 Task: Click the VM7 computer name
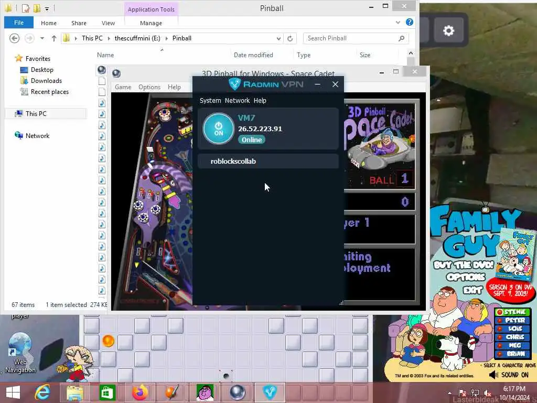(246, 118)
